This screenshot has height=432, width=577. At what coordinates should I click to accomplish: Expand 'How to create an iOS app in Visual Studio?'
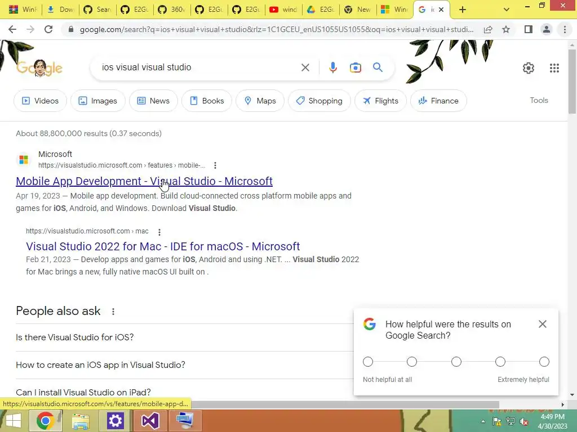pos(184,364)
